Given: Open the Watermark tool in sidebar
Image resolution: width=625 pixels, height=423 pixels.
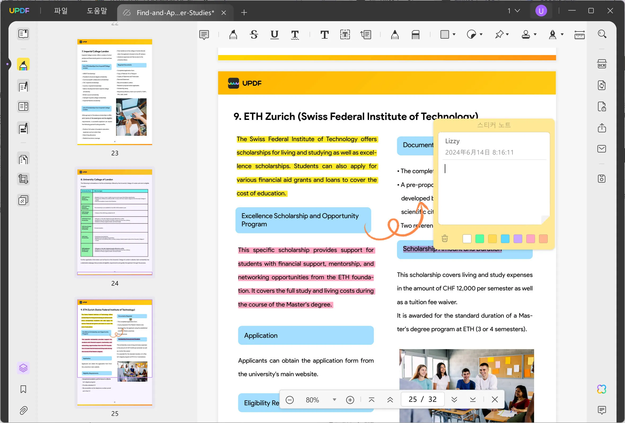Looking at the screenshot, I should tap(23, 200).
